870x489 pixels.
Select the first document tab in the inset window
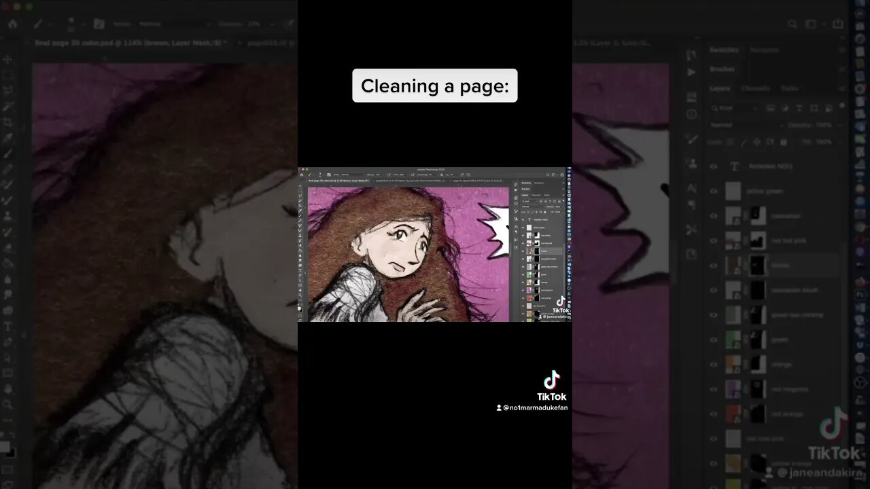[x=338, y=181]
